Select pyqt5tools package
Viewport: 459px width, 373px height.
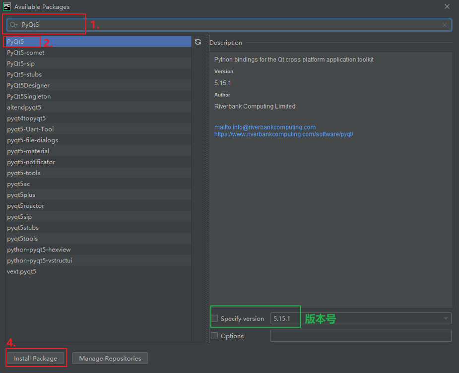coord(99,239)
